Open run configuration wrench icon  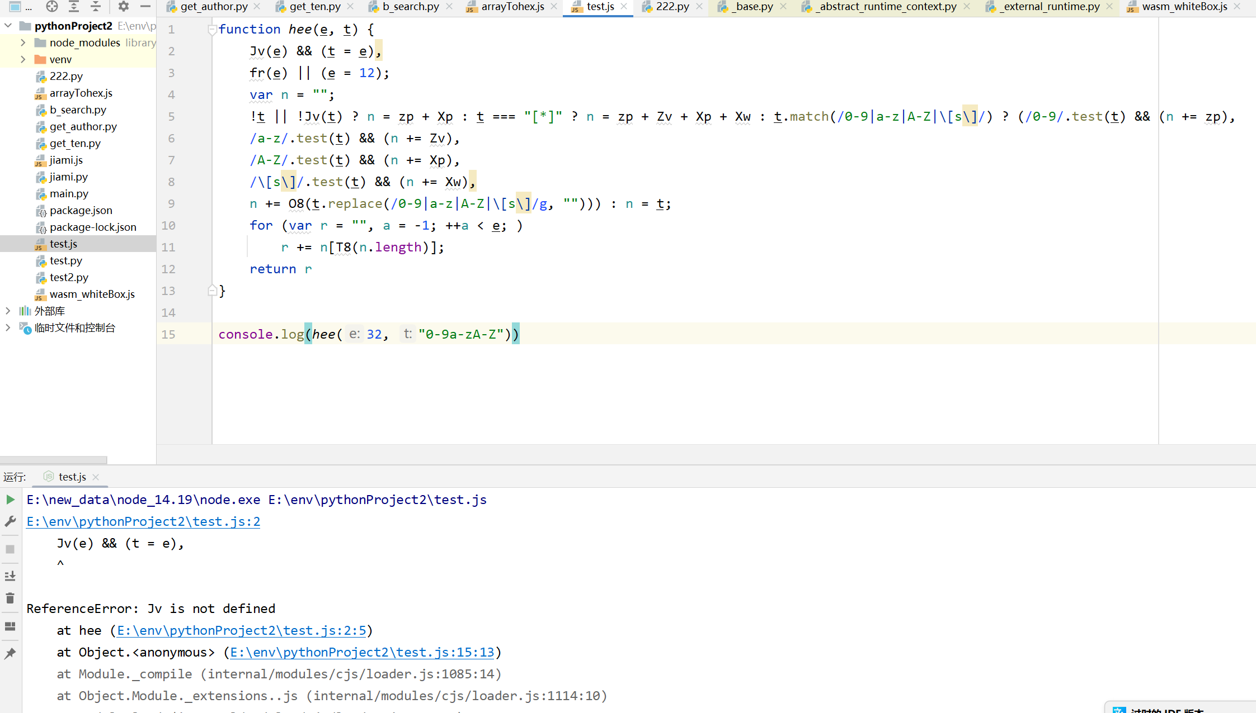click(x=10, y=521)
